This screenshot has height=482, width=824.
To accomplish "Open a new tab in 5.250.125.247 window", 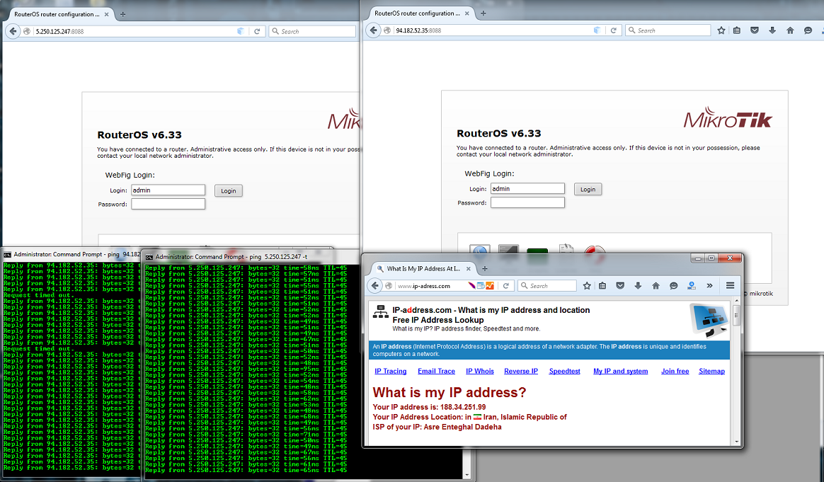I will point(122,14).
